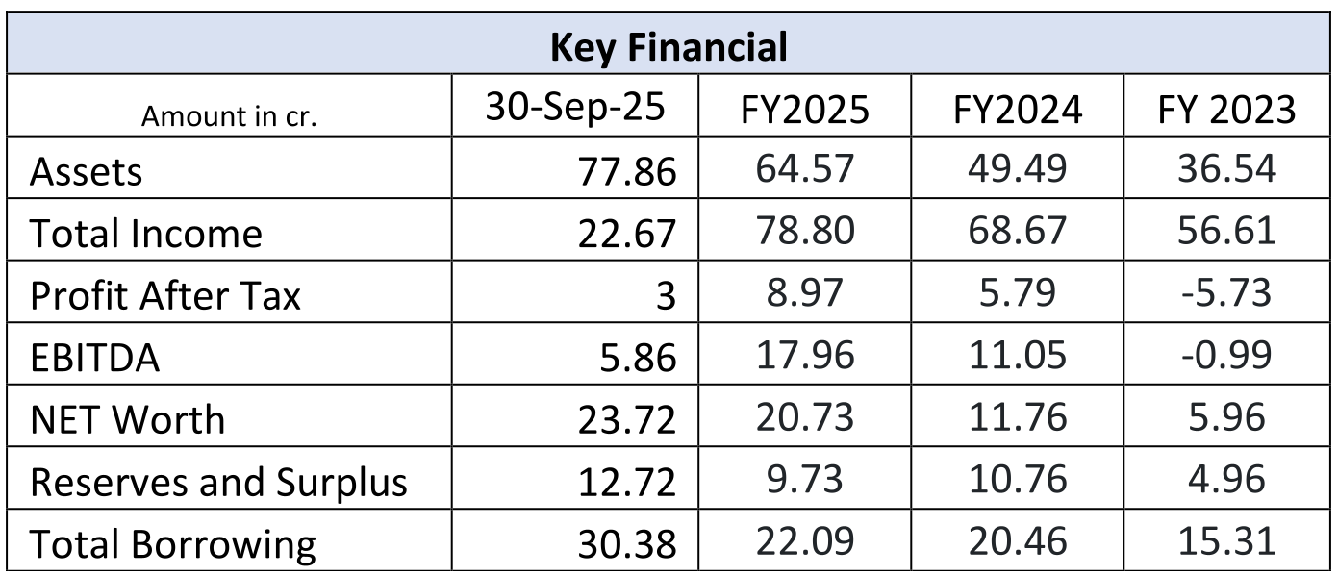Select the Total Income row label
This screenshot has width=1338, height=576.
[146, 234]
